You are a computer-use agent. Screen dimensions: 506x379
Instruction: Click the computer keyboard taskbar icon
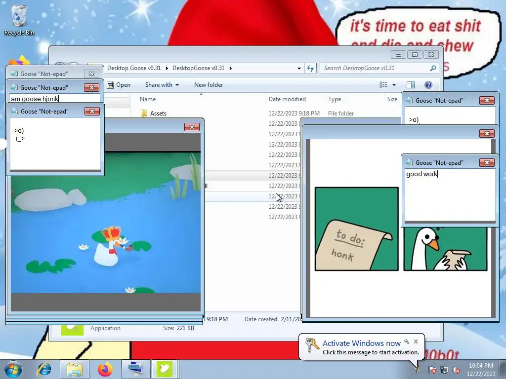[134, 369]
